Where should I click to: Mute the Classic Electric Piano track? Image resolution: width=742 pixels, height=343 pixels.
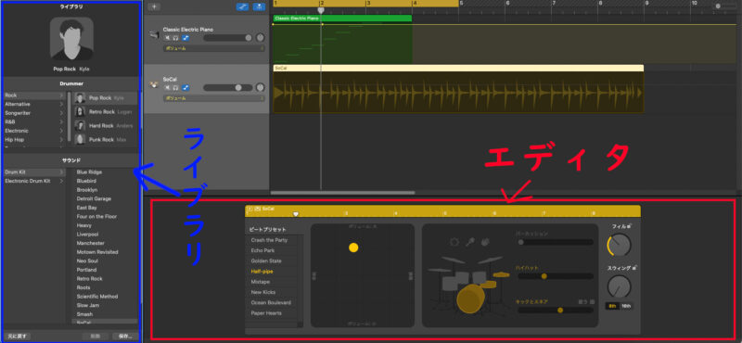point(167,38)
